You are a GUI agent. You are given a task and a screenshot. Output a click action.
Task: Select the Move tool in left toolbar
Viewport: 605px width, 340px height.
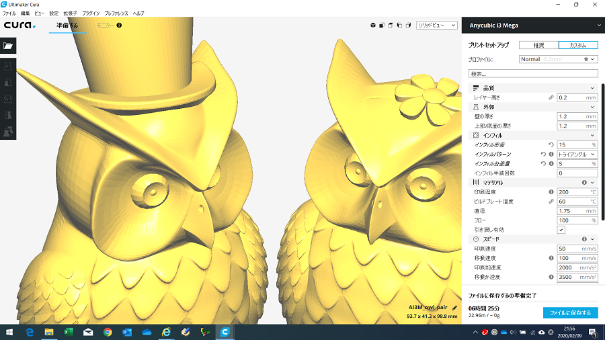click(x=8, y=66)
